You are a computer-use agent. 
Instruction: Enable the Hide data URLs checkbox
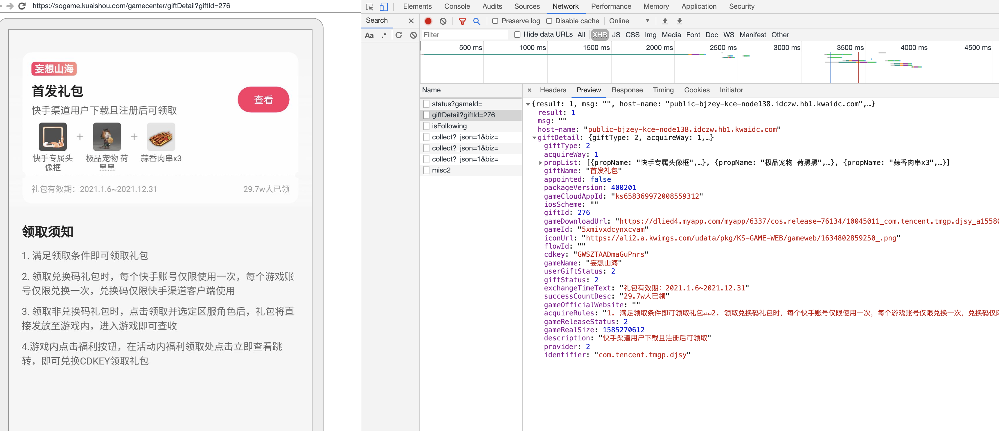coord(516,35)
